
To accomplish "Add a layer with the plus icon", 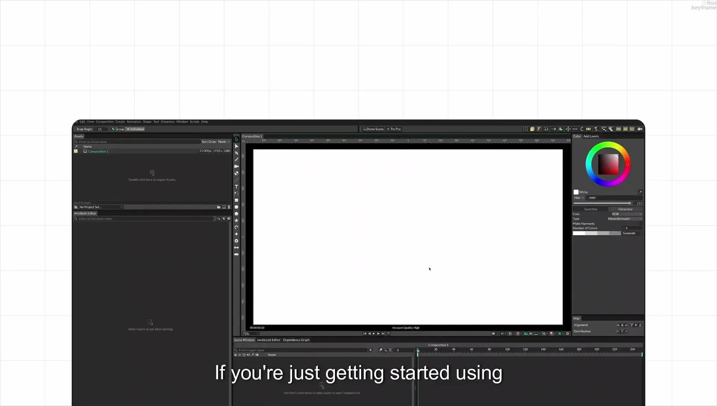I will click(370, 350).
